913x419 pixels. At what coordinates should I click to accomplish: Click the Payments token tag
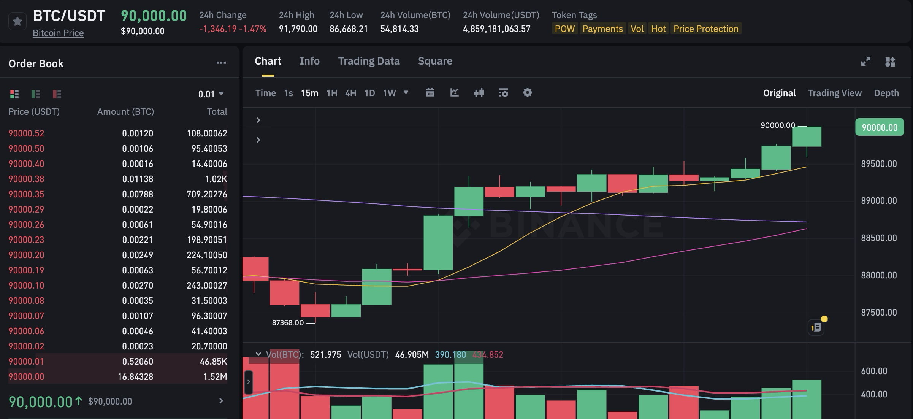(x=602, y=29)
